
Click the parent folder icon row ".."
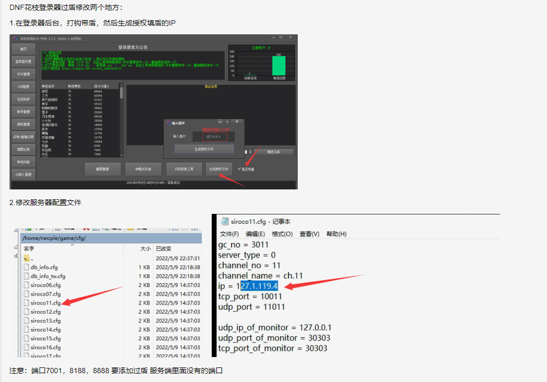coord(27,258)
